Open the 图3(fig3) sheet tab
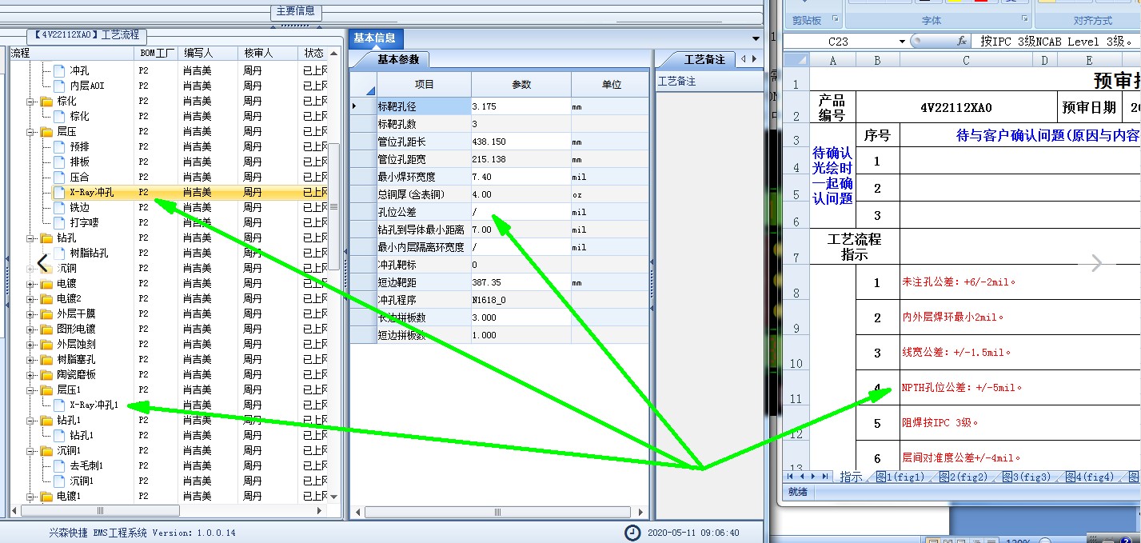This screenshot has width=1141, height=543. pyautogui.click(x=1026, y=477)
